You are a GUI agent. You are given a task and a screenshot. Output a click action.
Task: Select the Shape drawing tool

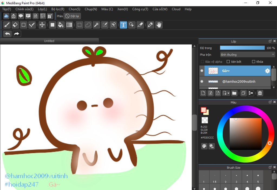[x=24, y=25]
